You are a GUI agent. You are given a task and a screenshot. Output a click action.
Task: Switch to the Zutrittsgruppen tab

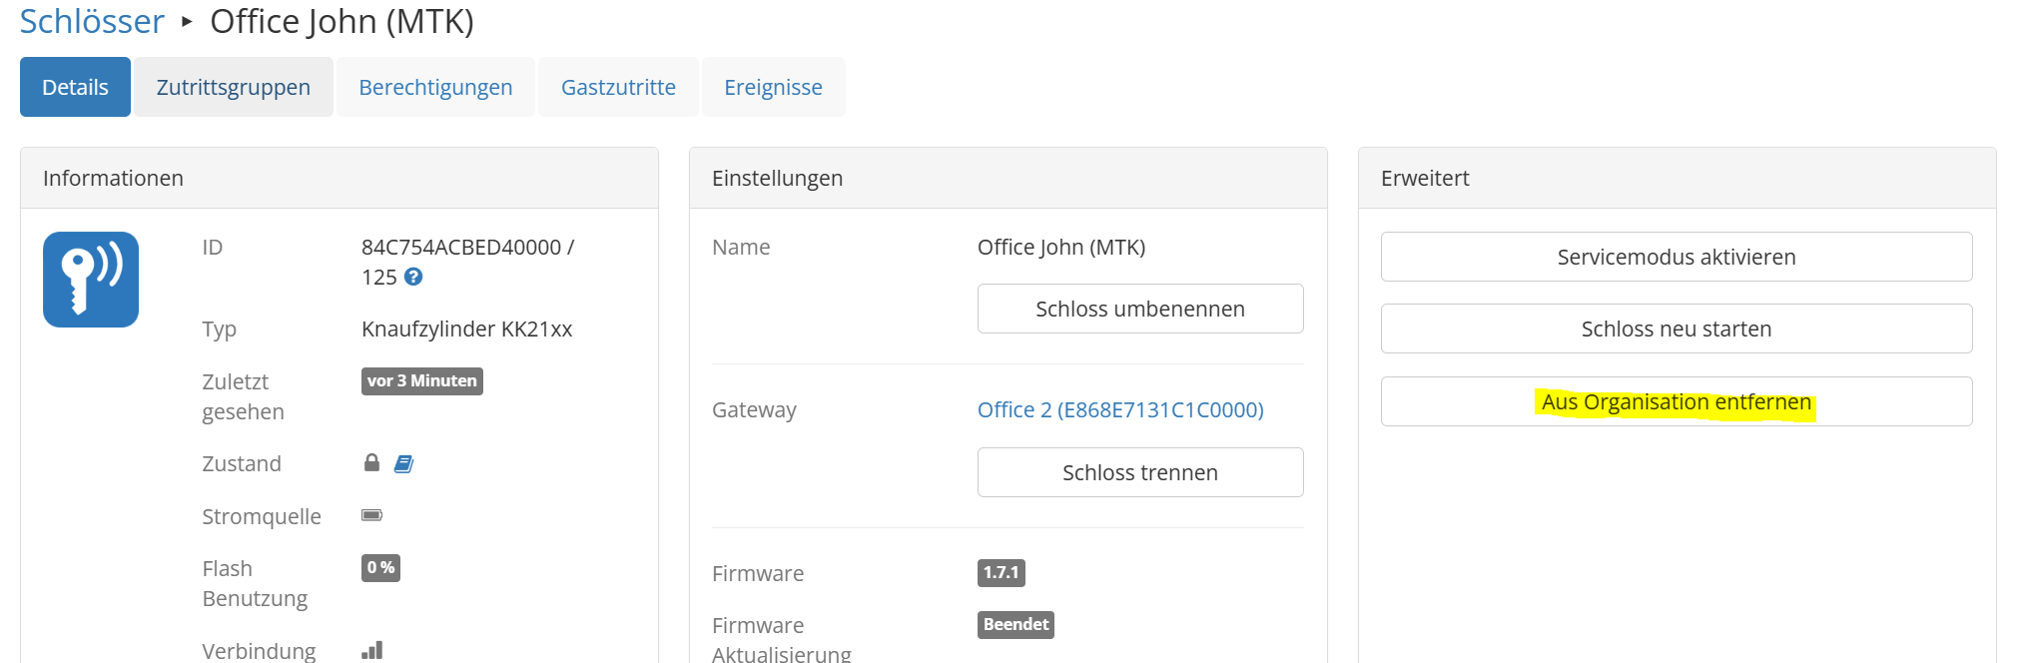pyautogui.click(x=234, y=87)
